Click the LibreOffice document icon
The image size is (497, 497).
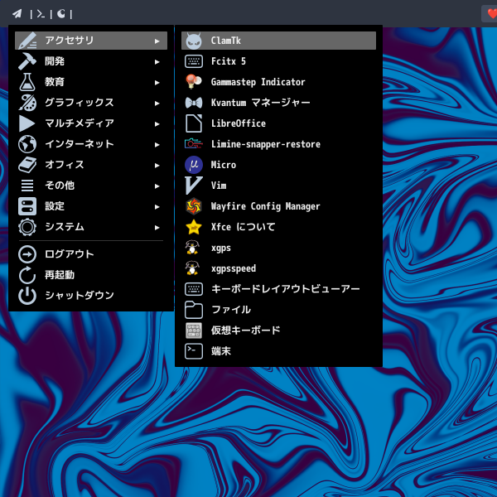tap(194, 123)
